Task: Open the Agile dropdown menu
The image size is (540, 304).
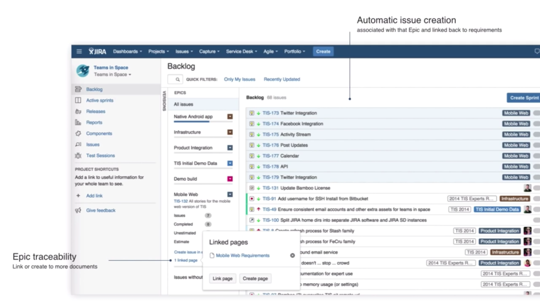Action: (271, 51)
